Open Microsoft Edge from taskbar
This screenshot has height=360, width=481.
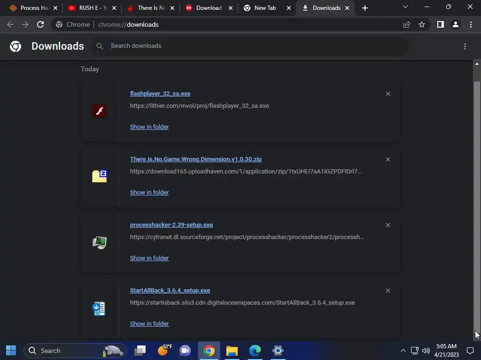coord(255,351)
